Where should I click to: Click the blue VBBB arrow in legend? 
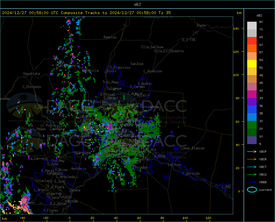point(252,182)
